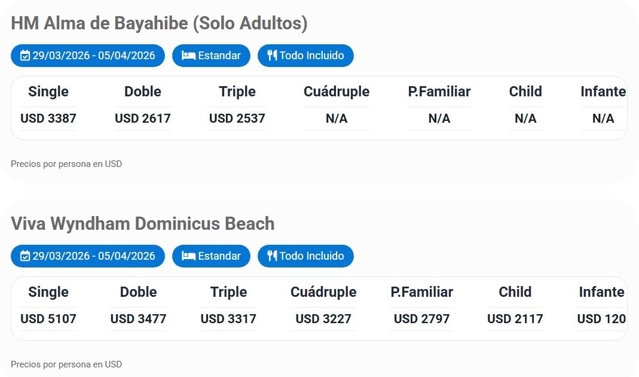Pick Viva Wyndham Doble price USD 3477
Image resolution: width=639 pixels, height=377 pixels.
point(139,319)
